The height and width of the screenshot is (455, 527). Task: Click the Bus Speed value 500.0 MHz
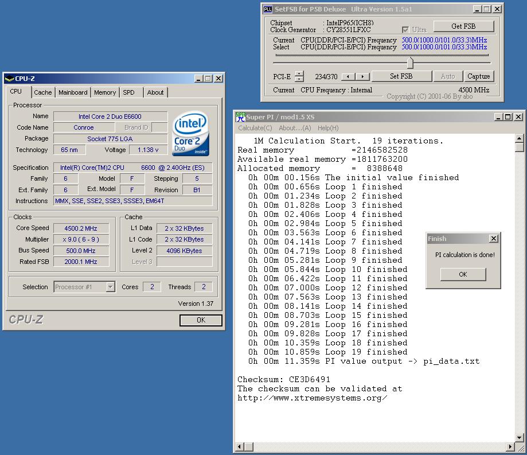pos(81,251)
